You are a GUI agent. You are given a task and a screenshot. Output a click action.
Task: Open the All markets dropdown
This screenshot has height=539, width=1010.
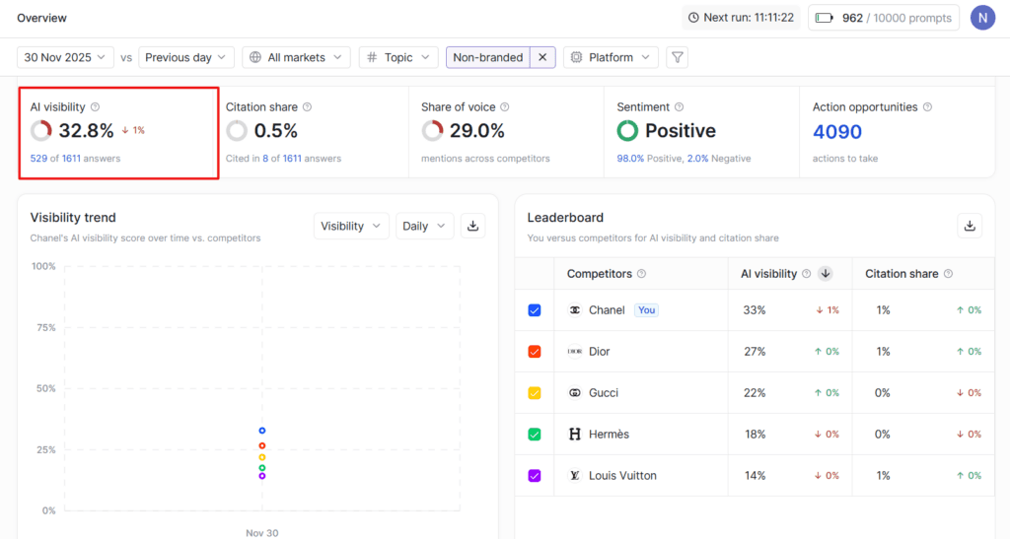296,57
